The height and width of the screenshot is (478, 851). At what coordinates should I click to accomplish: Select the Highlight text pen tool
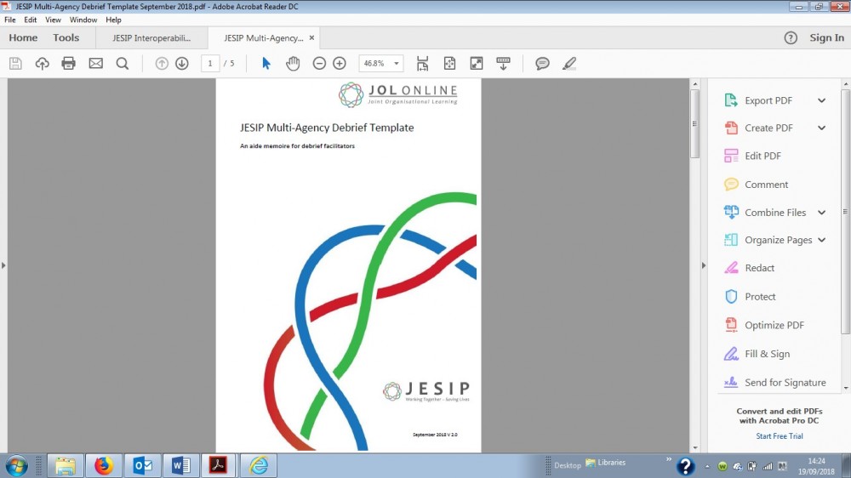568,64
